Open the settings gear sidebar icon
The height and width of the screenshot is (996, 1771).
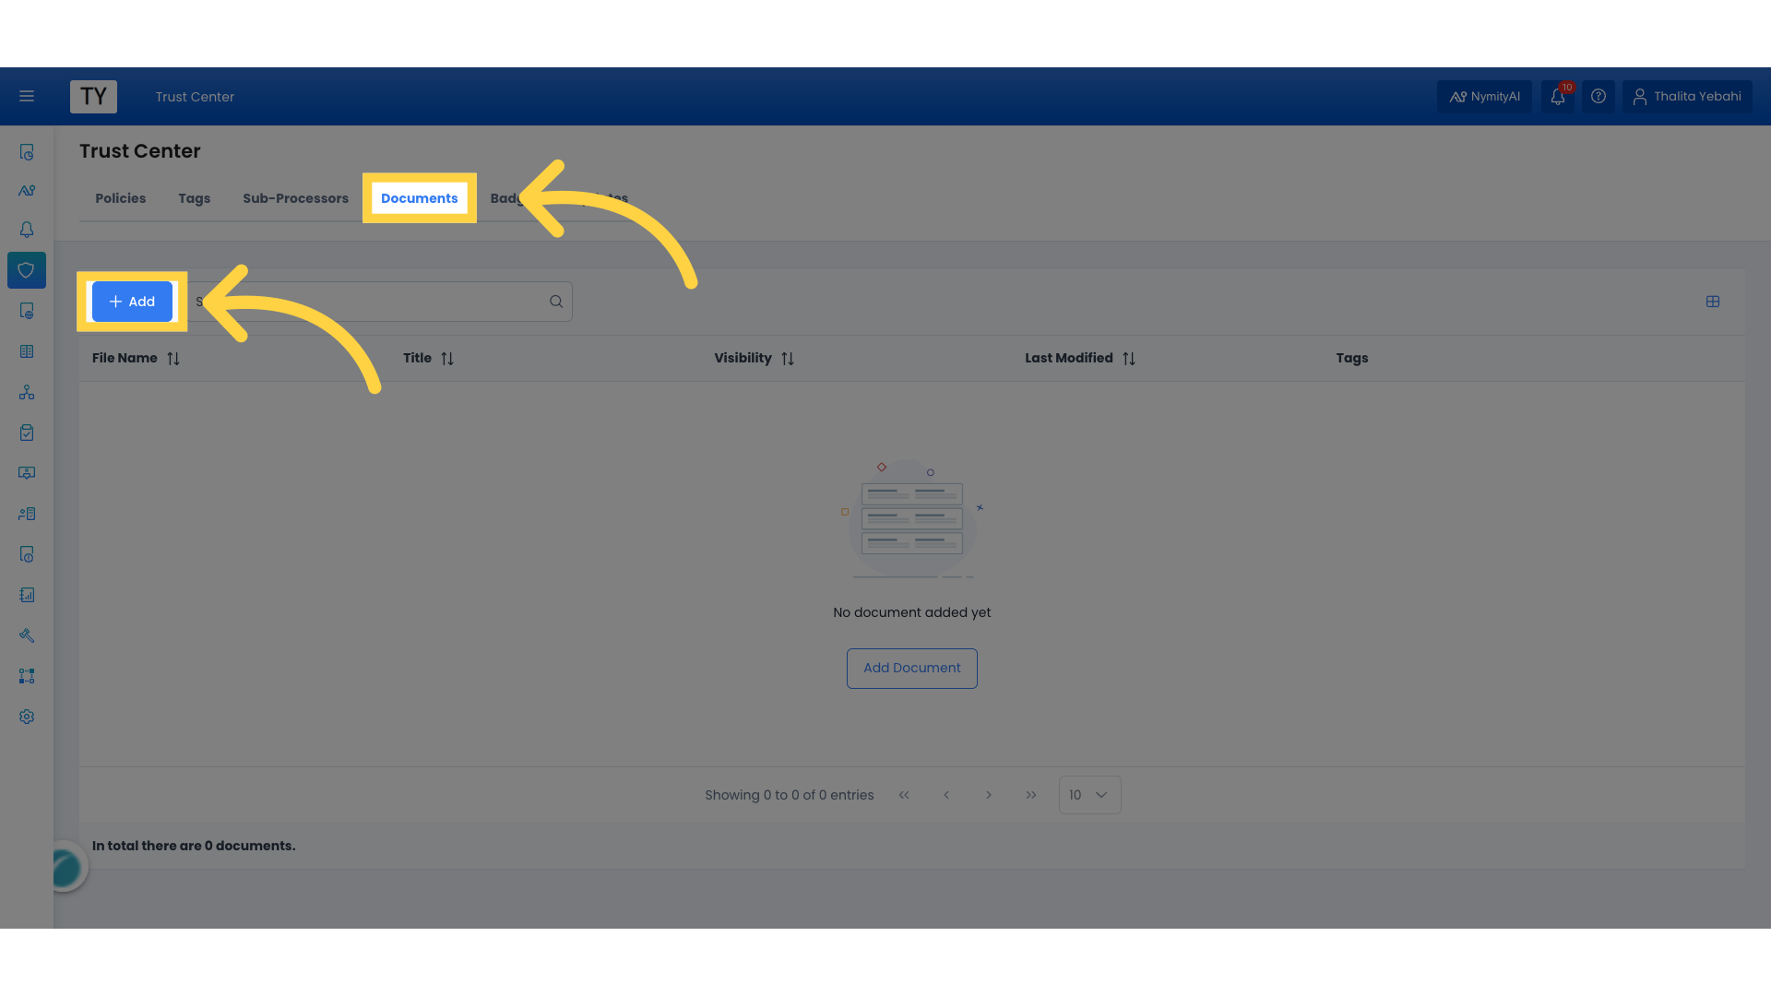[x=27, y=717]
